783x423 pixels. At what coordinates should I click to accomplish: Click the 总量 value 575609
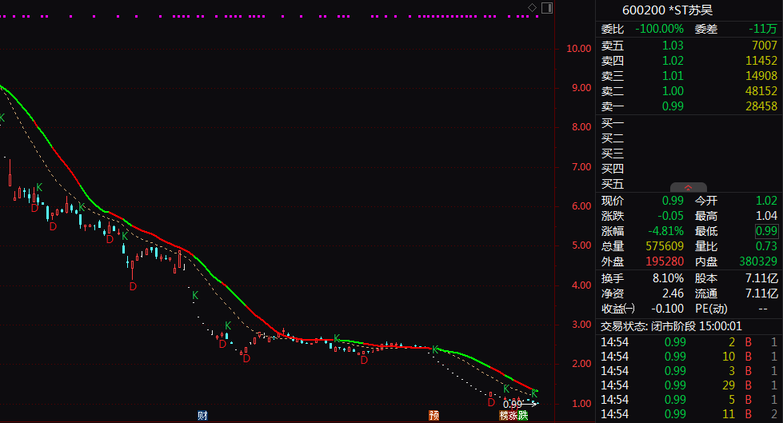click(x=665, y=246)
